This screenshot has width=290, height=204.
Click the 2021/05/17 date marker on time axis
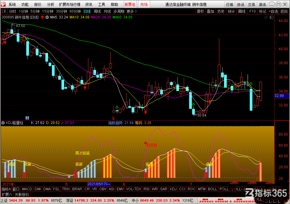(x=99, y=184)
